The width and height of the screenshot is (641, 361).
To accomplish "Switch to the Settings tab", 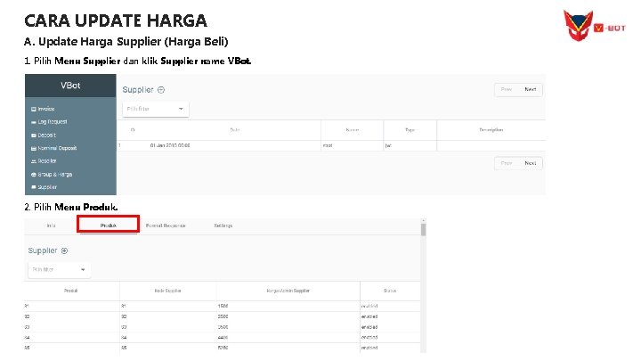I will pos(223,226).
